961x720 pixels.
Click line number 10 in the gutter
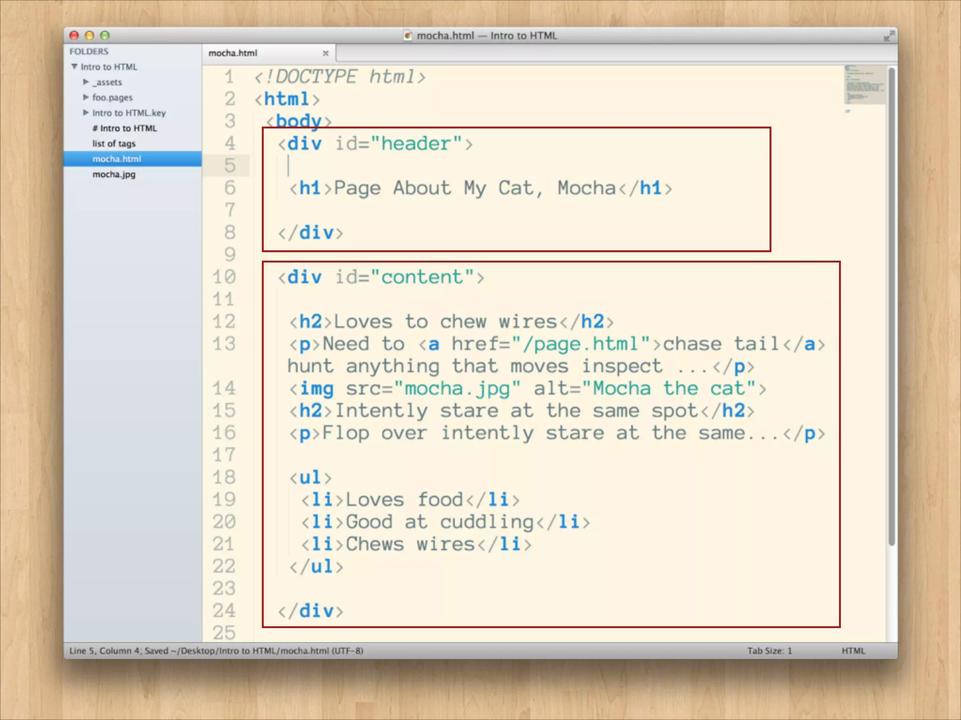click(224, 277)
